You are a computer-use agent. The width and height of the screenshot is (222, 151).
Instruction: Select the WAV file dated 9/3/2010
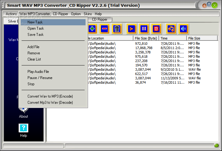pyautogui.click(x=153, y=69)
